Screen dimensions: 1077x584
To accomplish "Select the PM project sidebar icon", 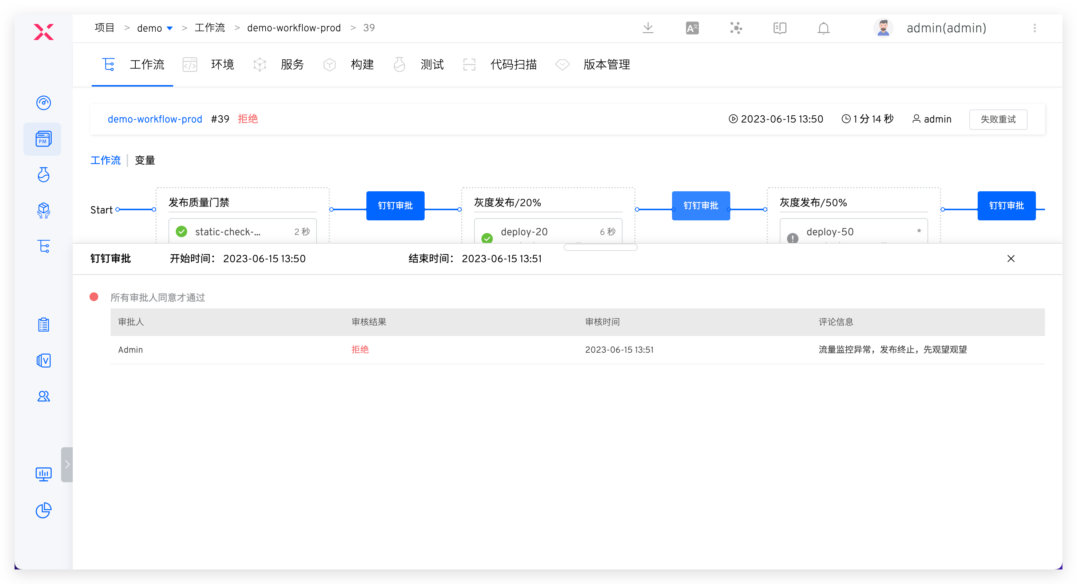I will 43,139.
